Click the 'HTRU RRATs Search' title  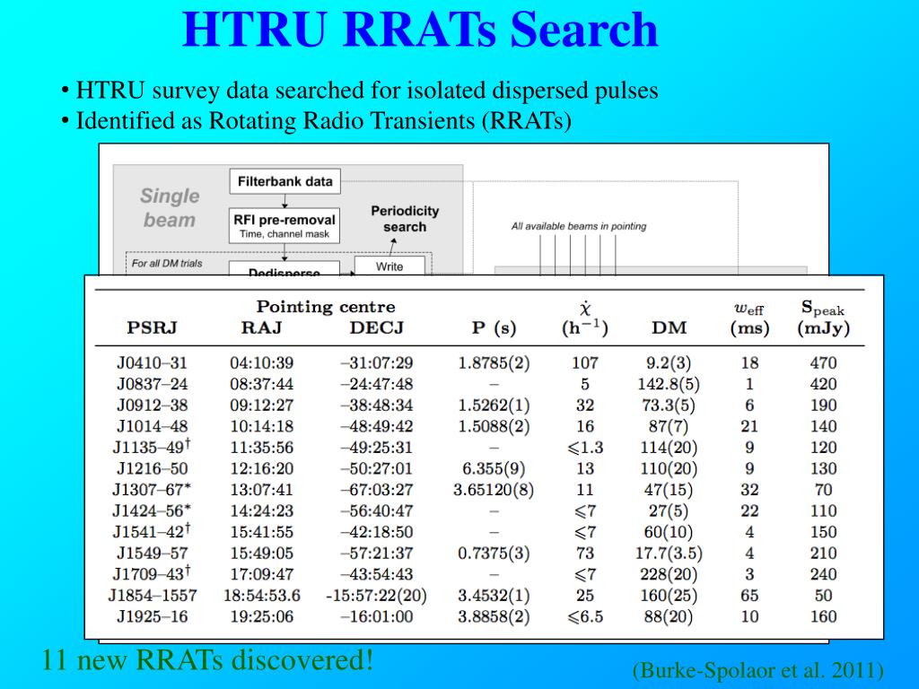[420, 28]
